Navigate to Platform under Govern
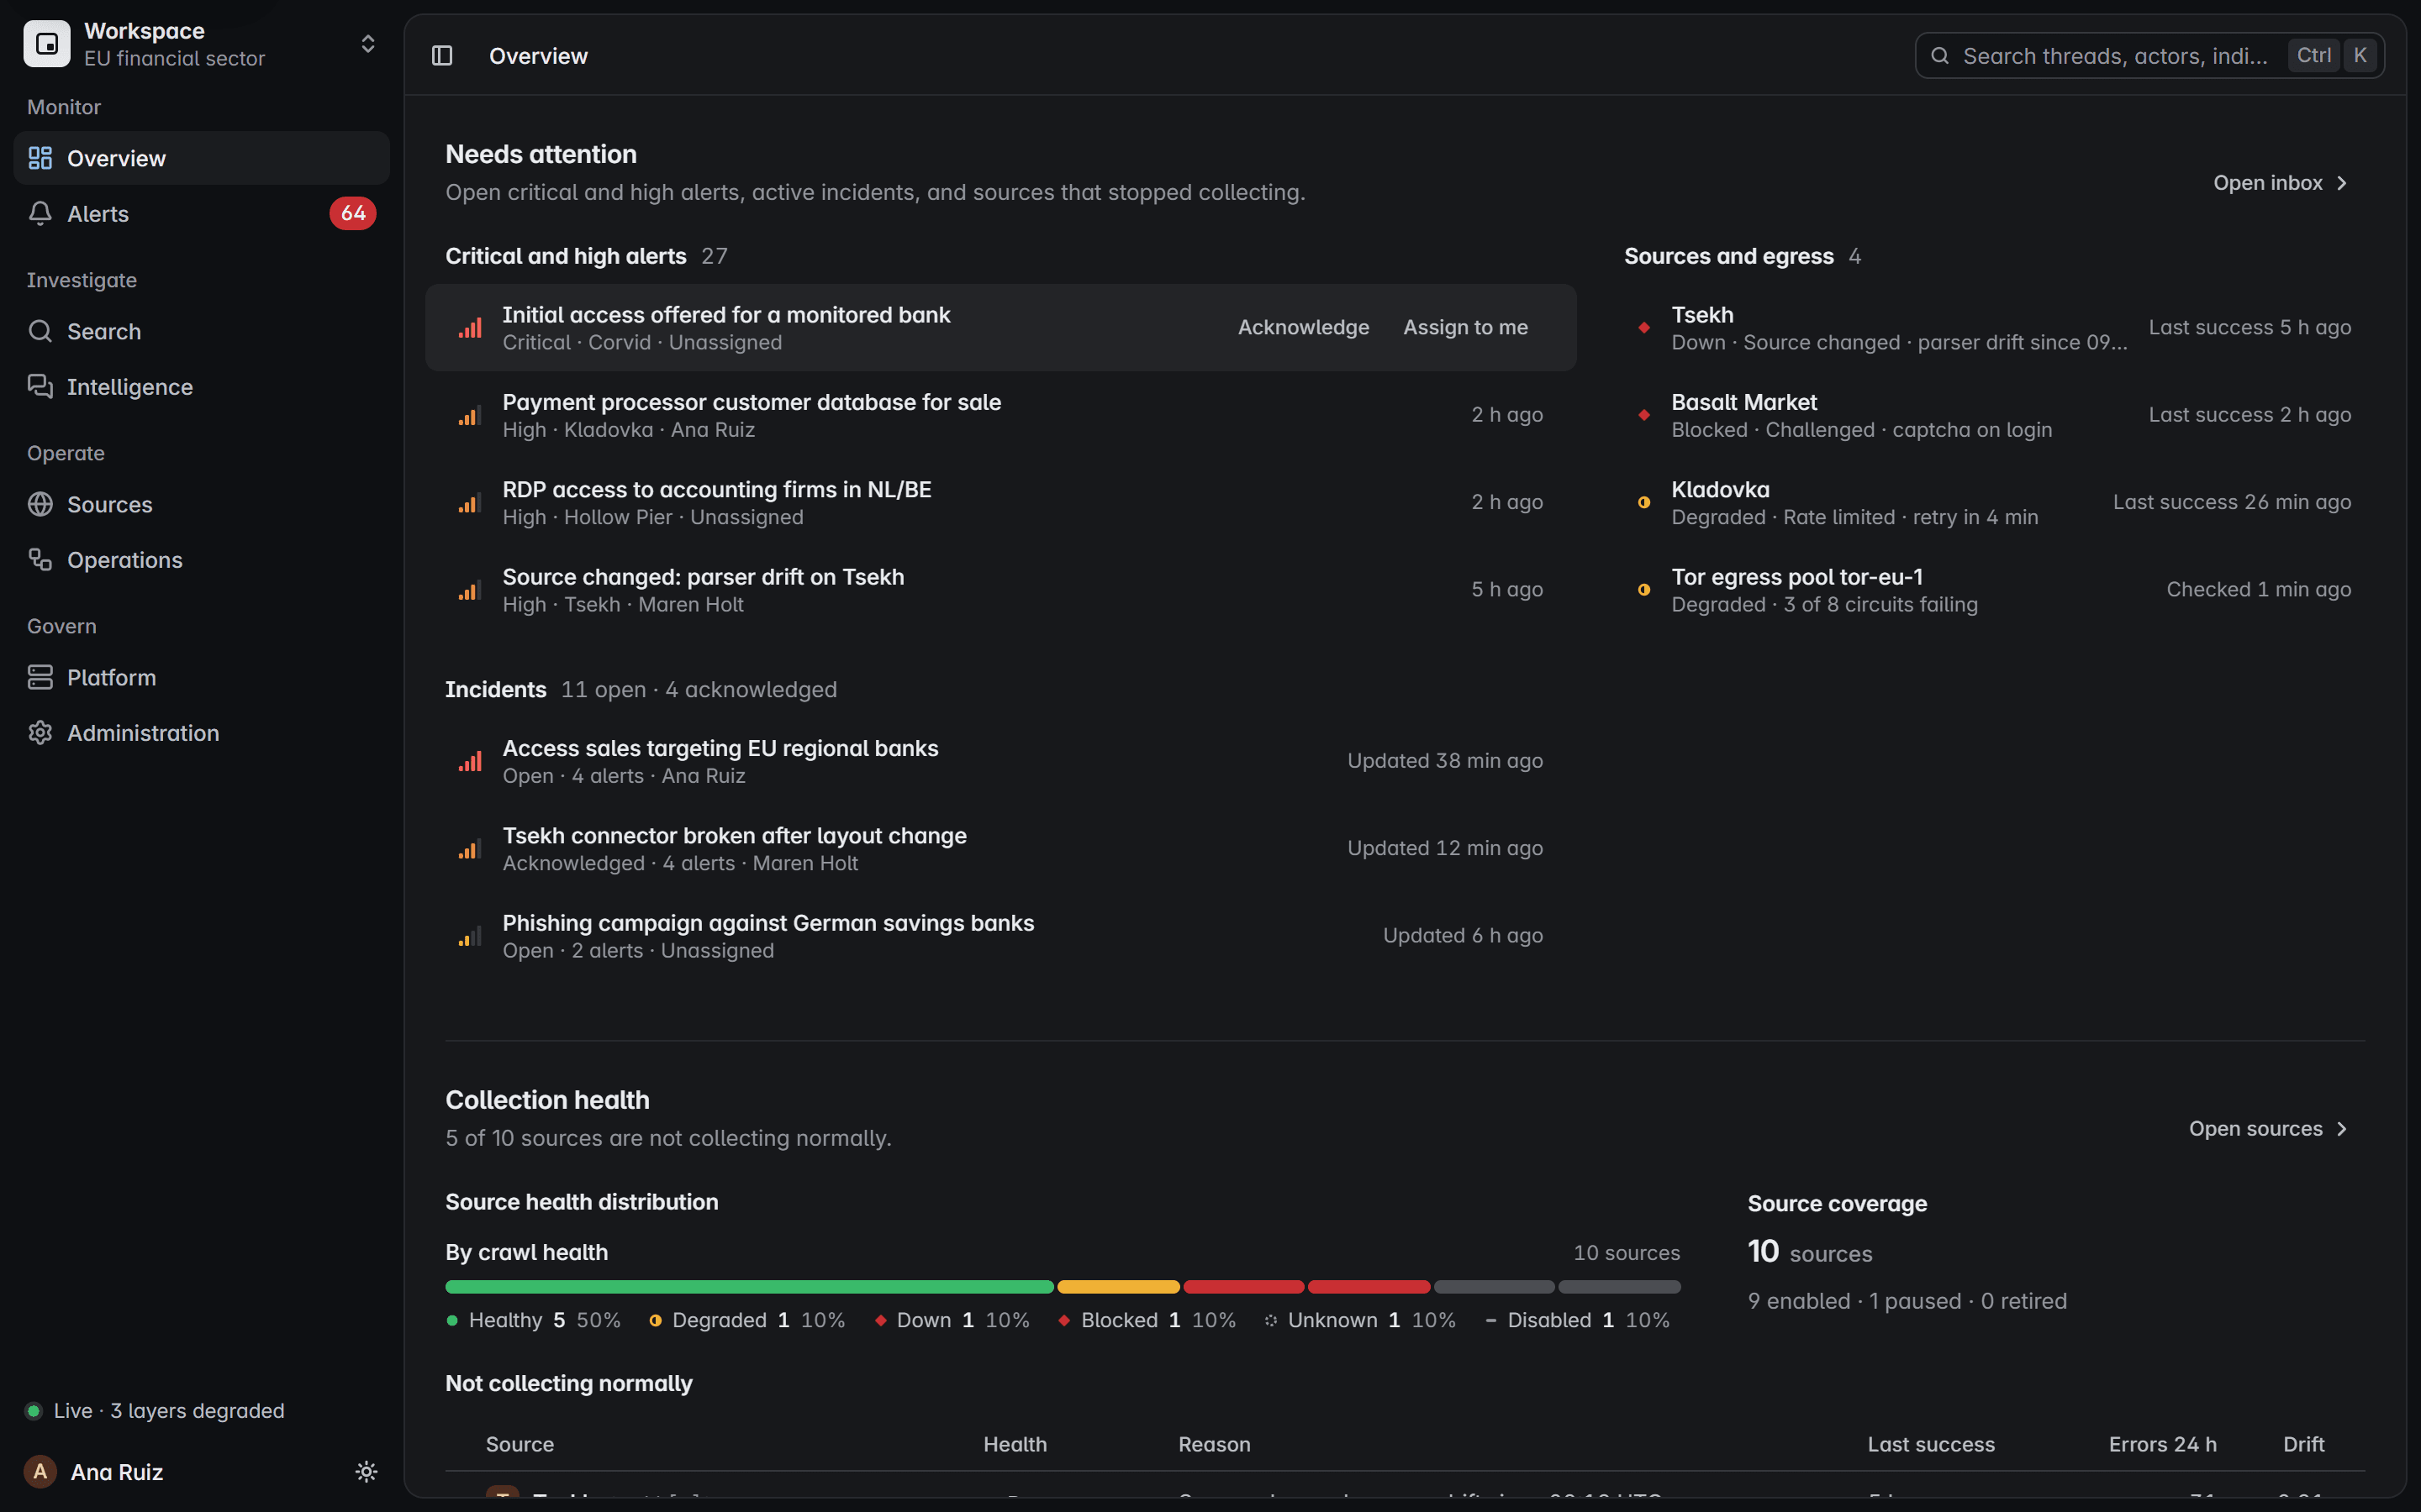 click(201, 677)
